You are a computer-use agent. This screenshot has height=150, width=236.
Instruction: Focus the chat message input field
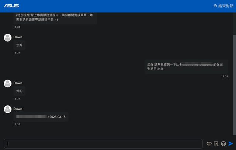[103, 144]
